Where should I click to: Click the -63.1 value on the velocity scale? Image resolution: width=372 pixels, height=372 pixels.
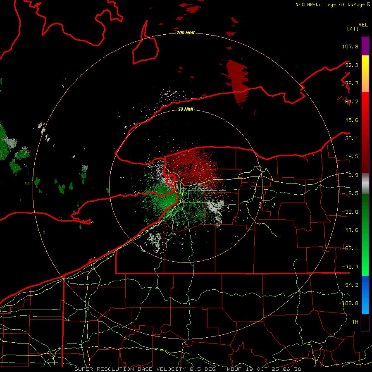tap(350, 248)
